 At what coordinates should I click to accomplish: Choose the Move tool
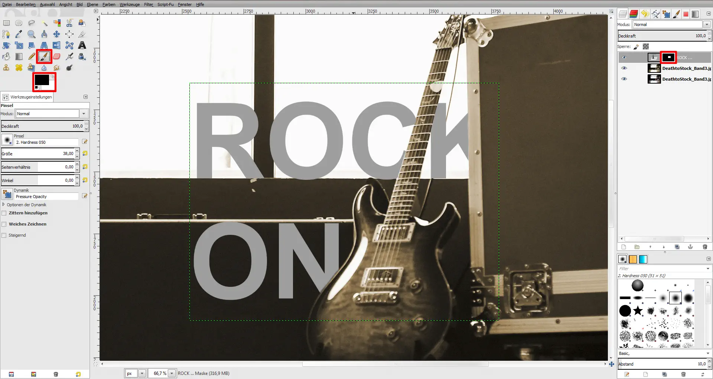click(x=56, y=34)
